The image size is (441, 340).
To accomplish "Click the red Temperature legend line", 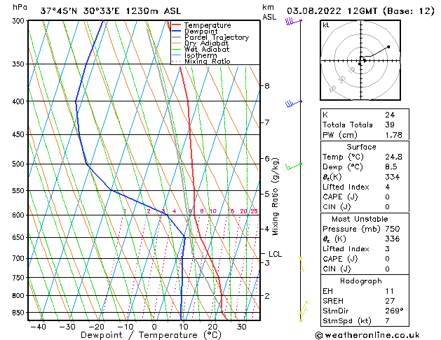I will [x=177, y=25].
